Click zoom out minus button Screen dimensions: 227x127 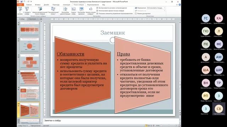(162, 126)
